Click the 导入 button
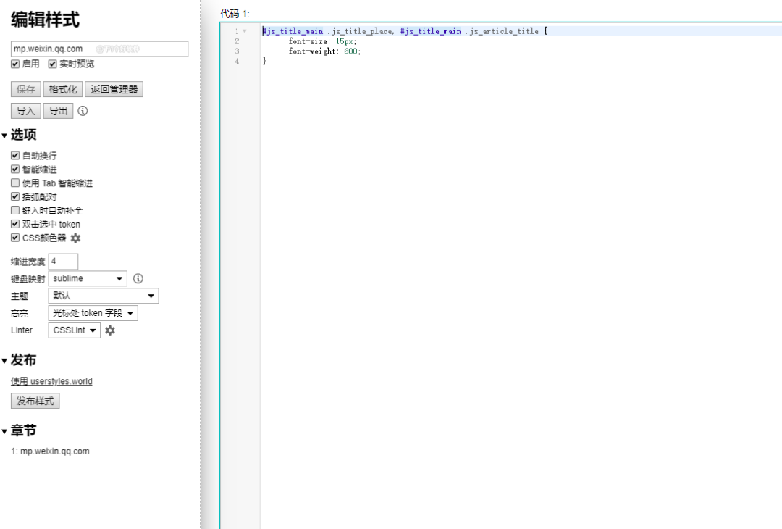This screenshot has height=529, width=782. [x=26, y=111]
